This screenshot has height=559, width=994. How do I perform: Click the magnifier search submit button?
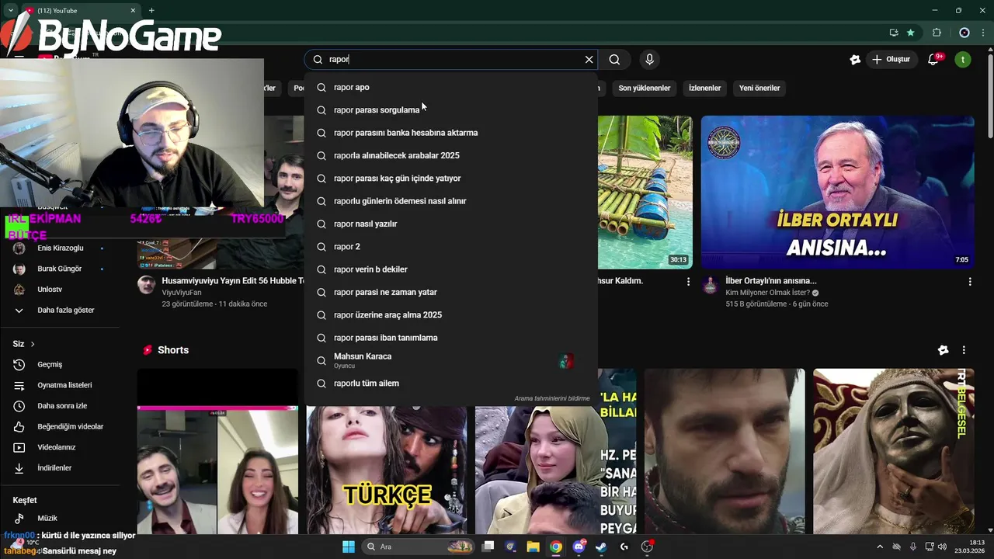(x=614, y=60)
